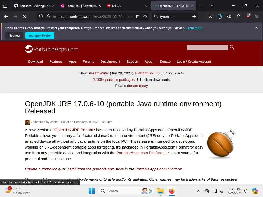Open Firefox application menu
Image resolution: width=263 pixels, height=197 pixels.
tap(257, 16)
